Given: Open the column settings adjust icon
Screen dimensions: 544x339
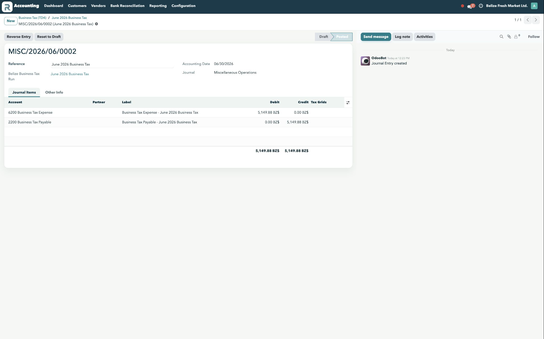Looking at the screenshot, I should tap(348, 102).
